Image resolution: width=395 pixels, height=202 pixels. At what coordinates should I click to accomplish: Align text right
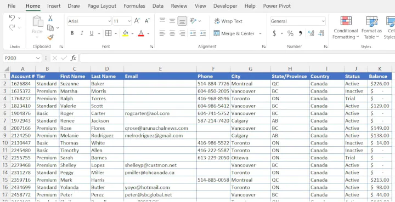[182, 33]
